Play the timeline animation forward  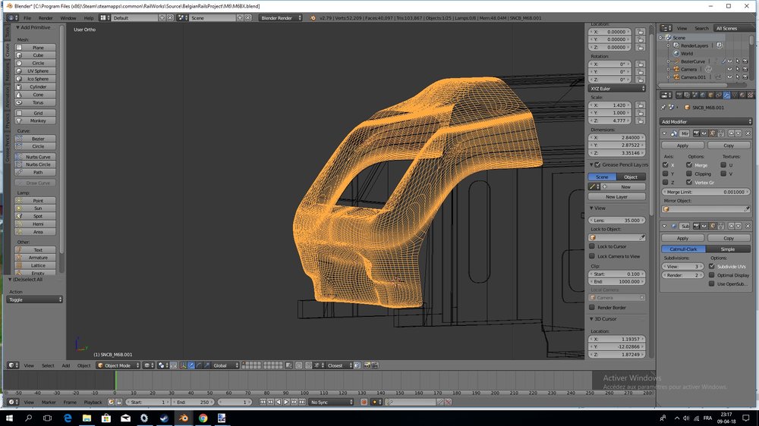[286, 402]
